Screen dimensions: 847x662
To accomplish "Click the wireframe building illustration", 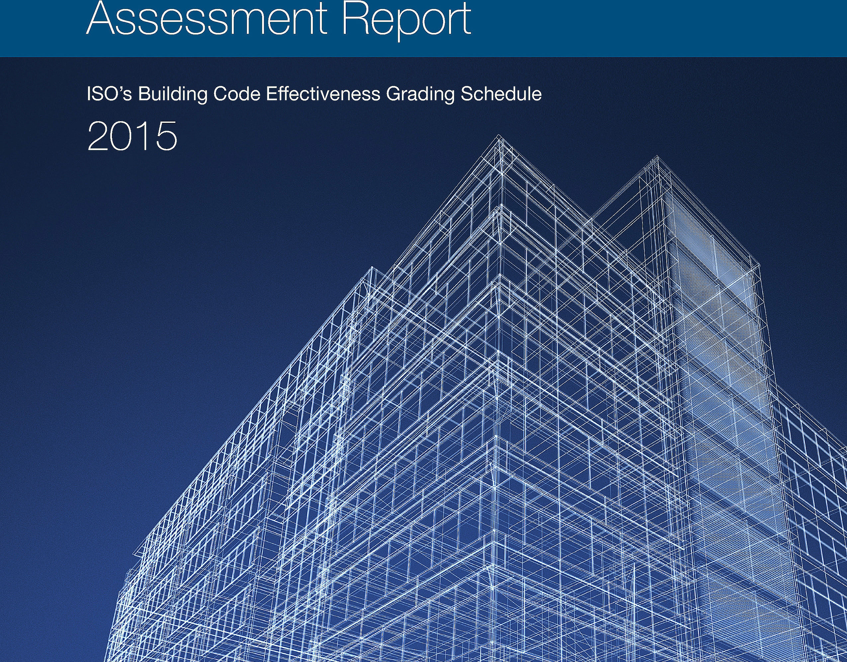I will 477,399.
